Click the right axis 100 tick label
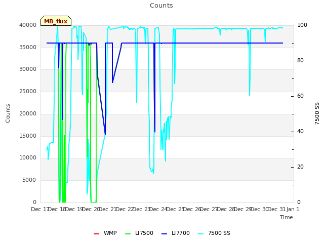Screen dimensions: 324x243 click(x=302, y=25)
